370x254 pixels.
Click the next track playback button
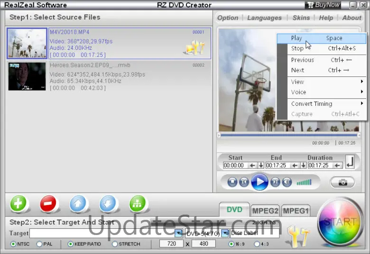275,182
